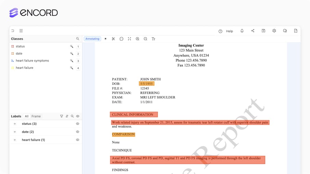Hide the status (3) labels
This screenshot has height=174, width=310.
tap(77, 124)
